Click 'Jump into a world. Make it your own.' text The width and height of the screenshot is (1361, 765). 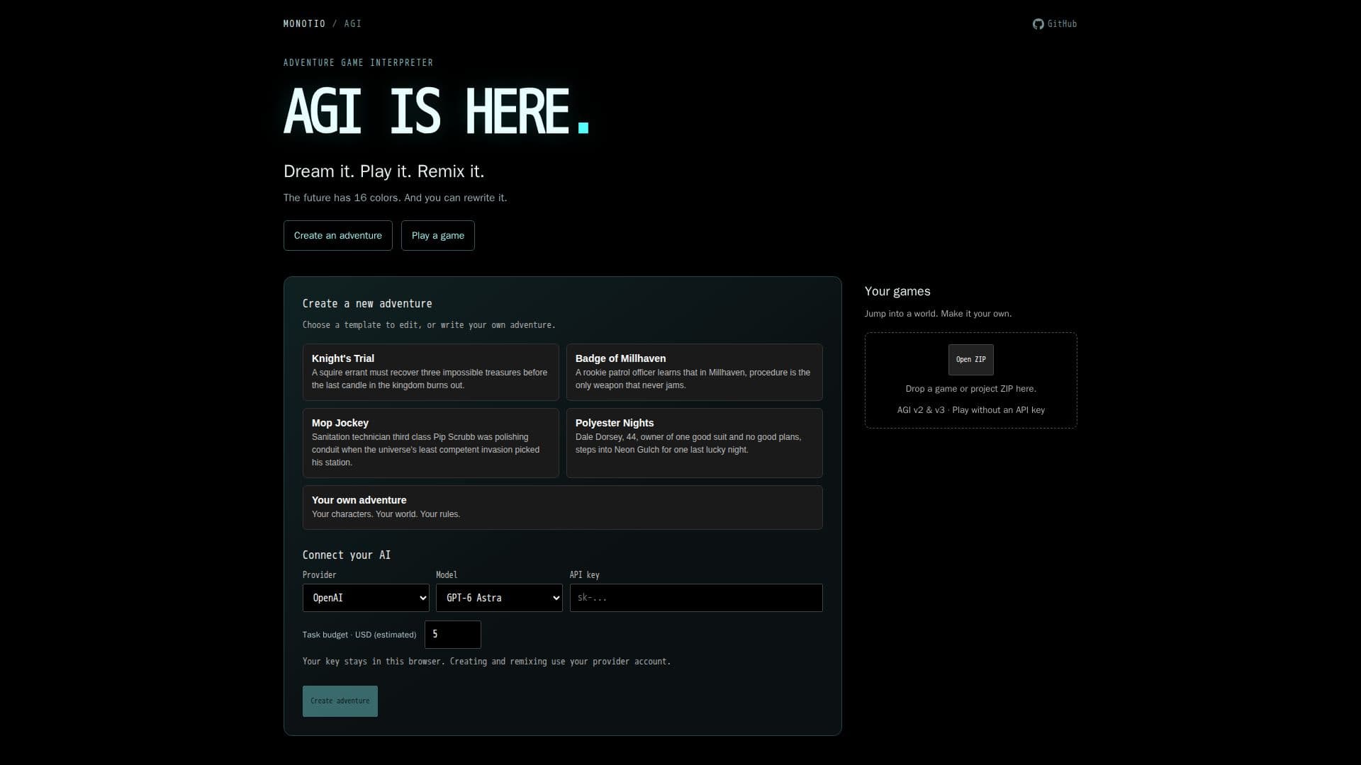[938, 314]
